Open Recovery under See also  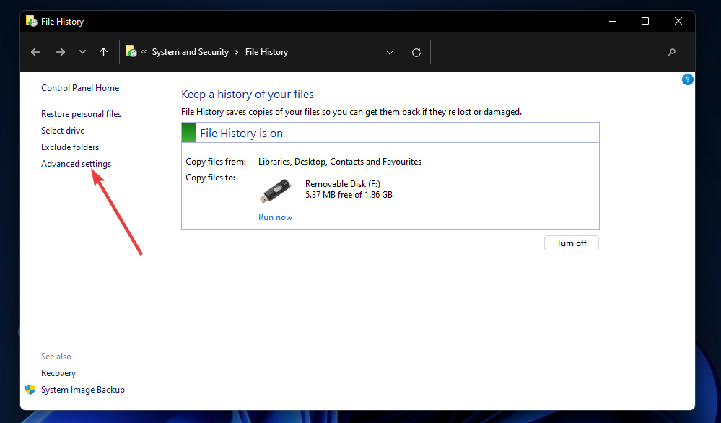coord(58,373)
